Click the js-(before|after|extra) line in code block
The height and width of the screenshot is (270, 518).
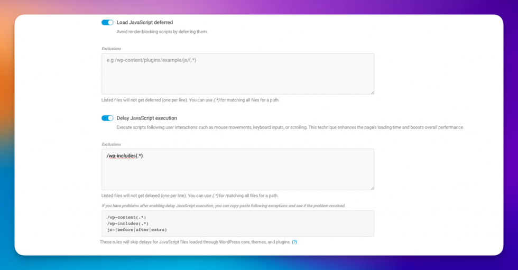coord(136,230)
